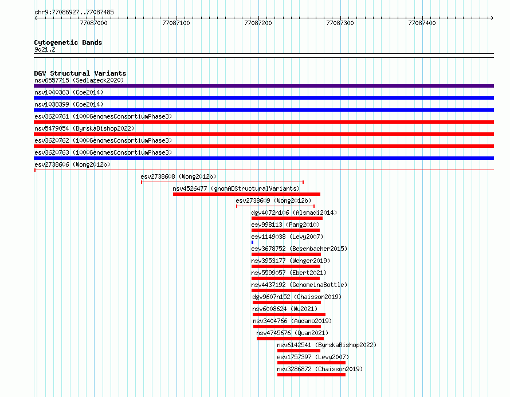Click the small blue esv1149038 marker
Screen dimensions: 510x397
coord(252,242)
